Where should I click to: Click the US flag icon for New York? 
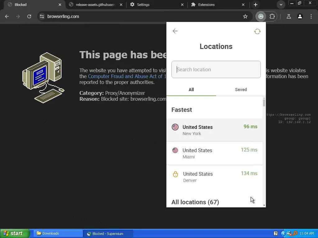(175, 127)
